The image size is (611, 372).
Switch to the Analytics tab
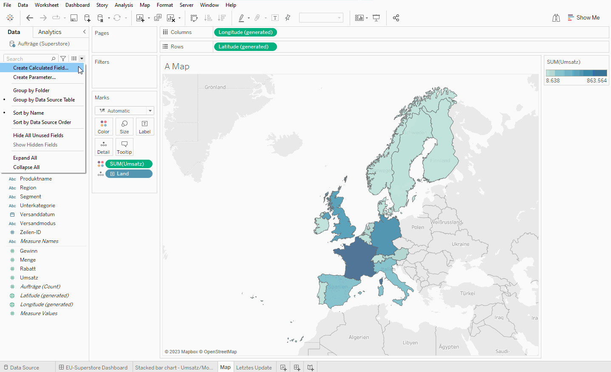point(50,32)
